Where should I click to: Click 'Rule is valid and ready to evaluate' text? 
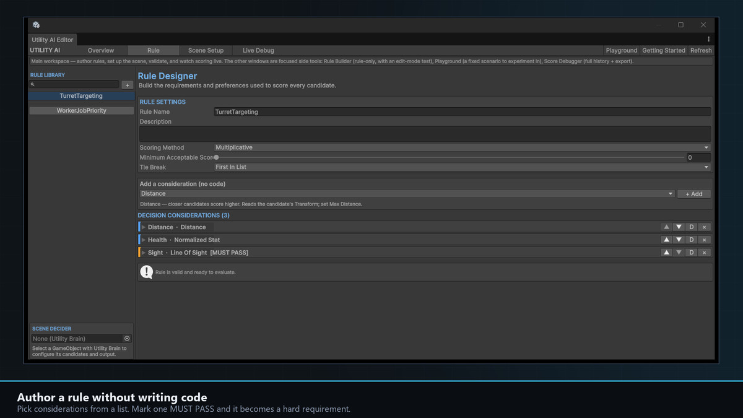pyautogui.click(x=195, y=272)
